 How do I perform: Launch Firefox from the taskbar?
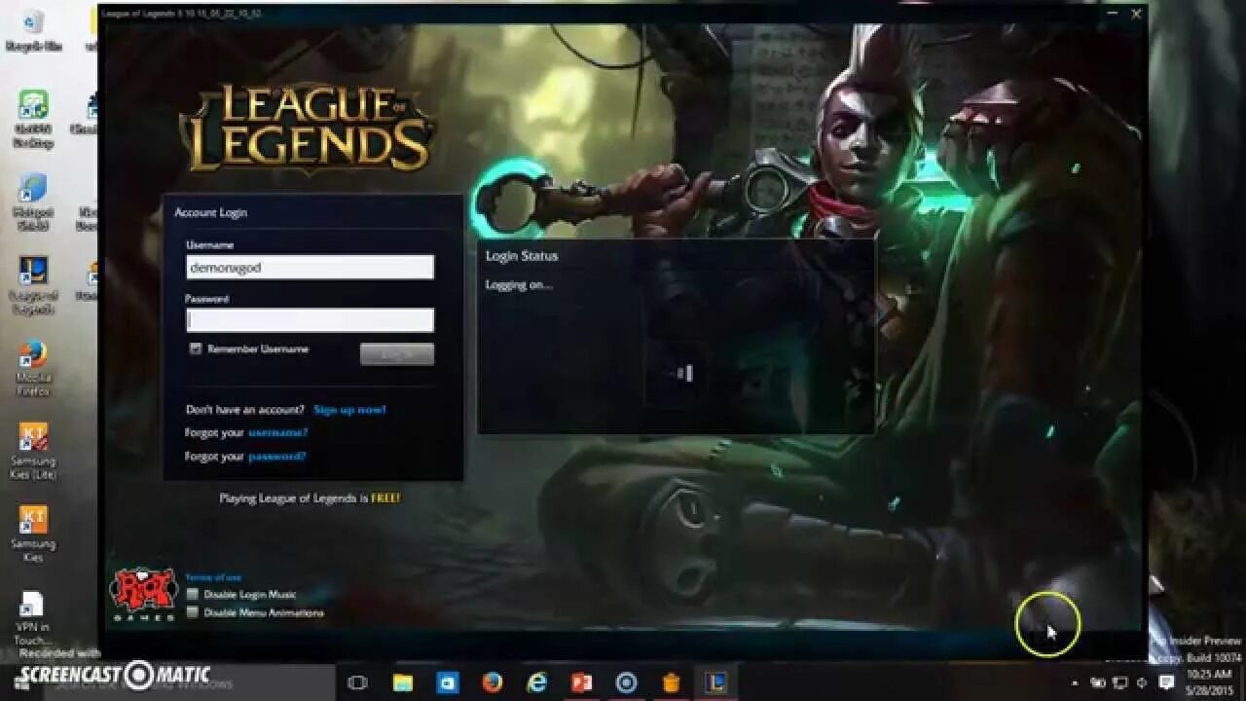pos(492,683)
